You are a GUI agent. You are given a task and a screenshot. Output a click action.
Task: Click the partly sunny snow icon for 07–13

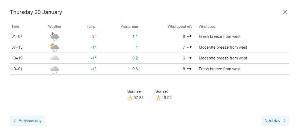pos(54,47)
